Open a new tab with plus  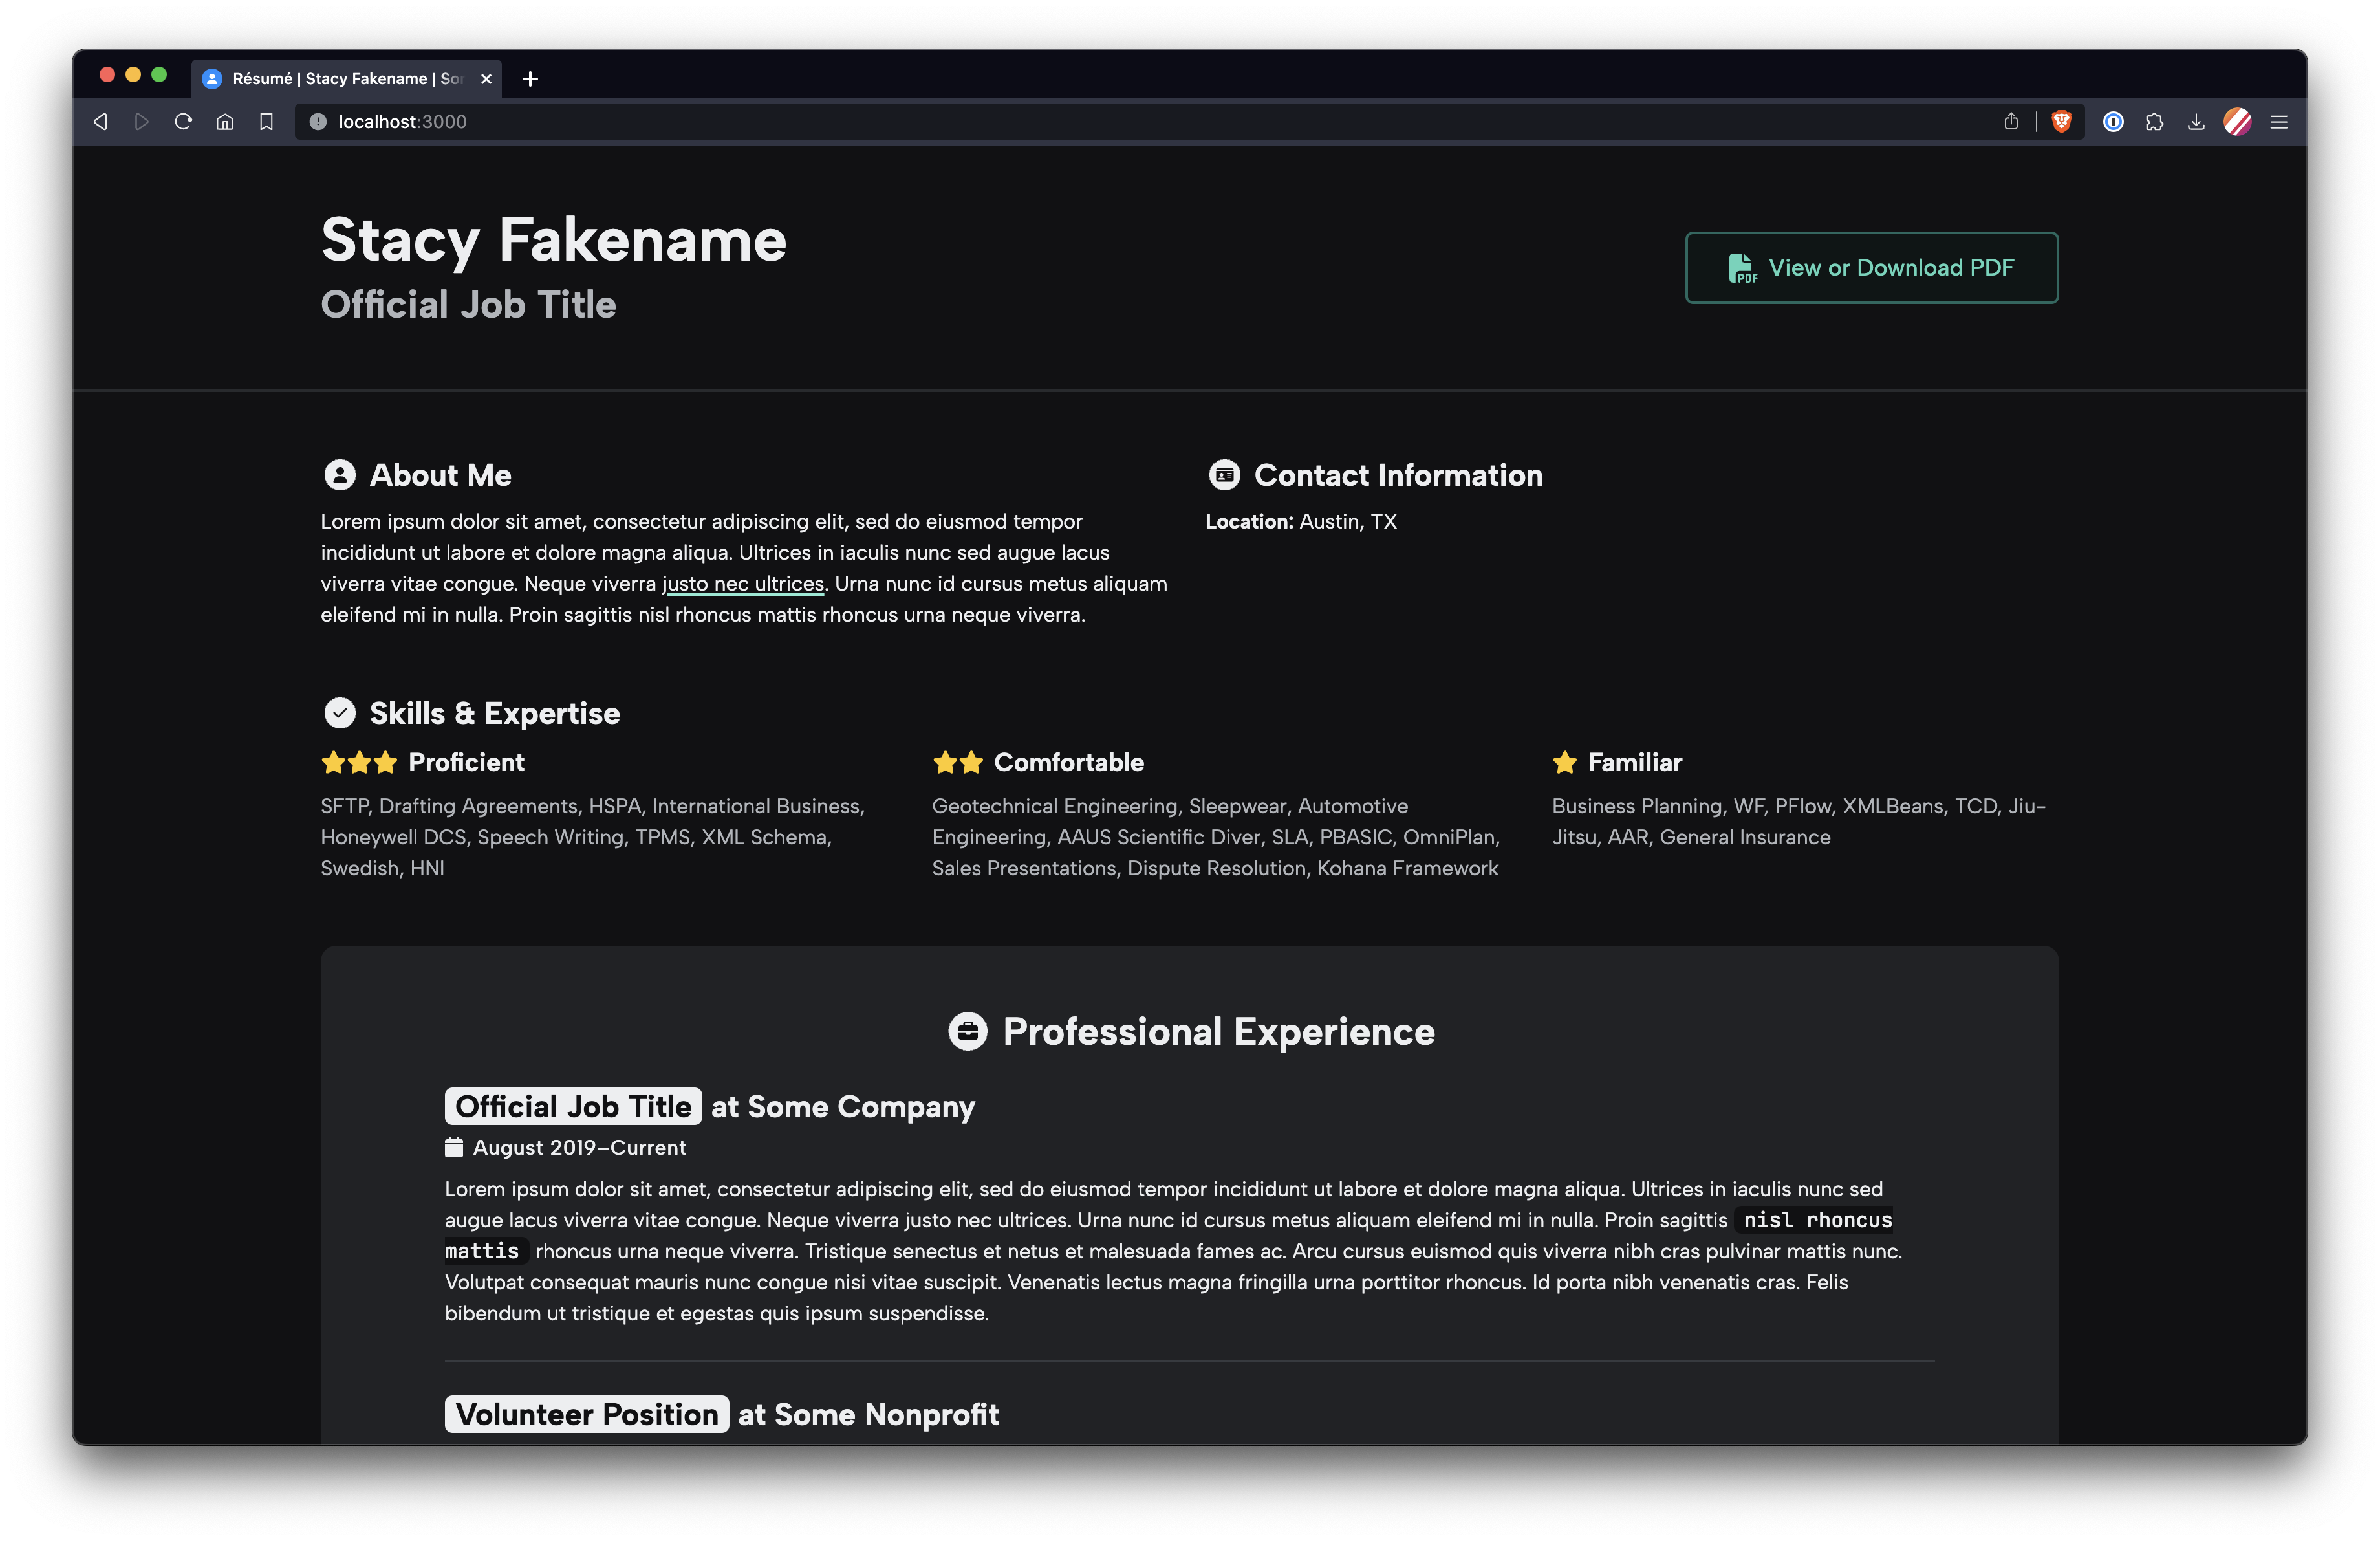530,79
